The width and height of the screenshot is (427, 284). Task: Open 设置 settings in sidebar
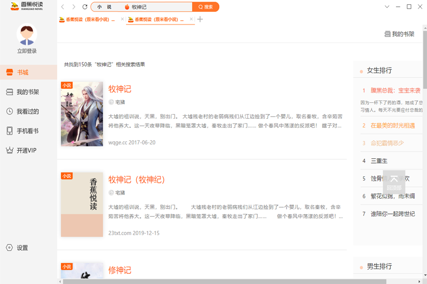click(x=22, y=248)
